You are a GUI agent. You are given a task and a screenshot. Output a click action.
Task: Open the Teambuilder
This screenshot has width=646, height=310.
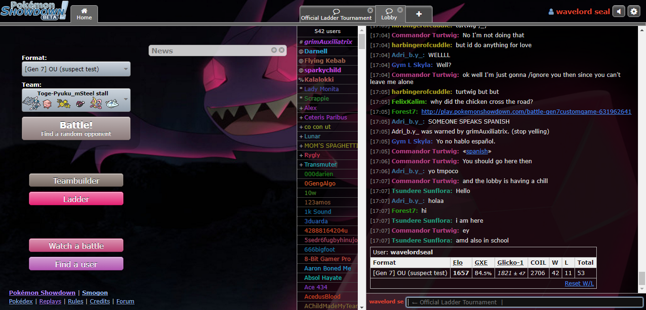(x=76, y=180)
